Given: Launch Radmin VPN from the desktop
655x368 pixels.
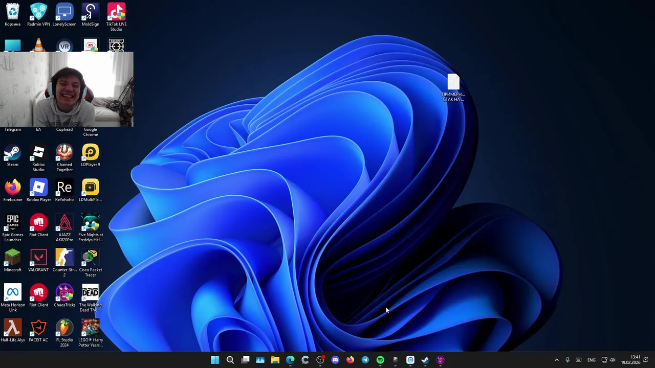Looking at the screenshot, I should point(38,15).
